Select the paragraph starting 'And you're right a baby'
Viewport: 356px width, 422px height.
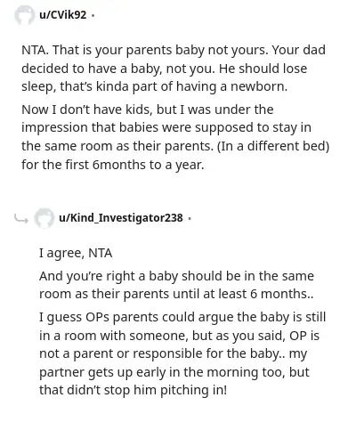pyautogui.click(x=176, y=285)
